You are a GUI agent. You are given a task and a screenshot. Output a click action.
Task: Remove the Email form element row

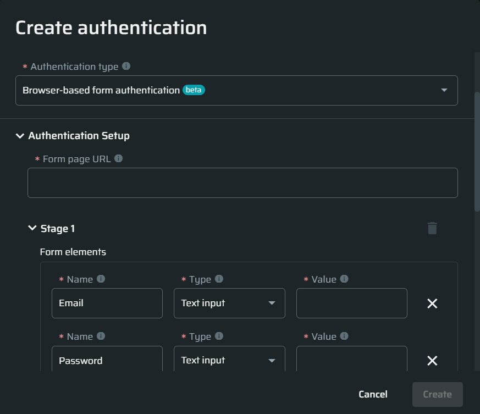tap(432, 303)
